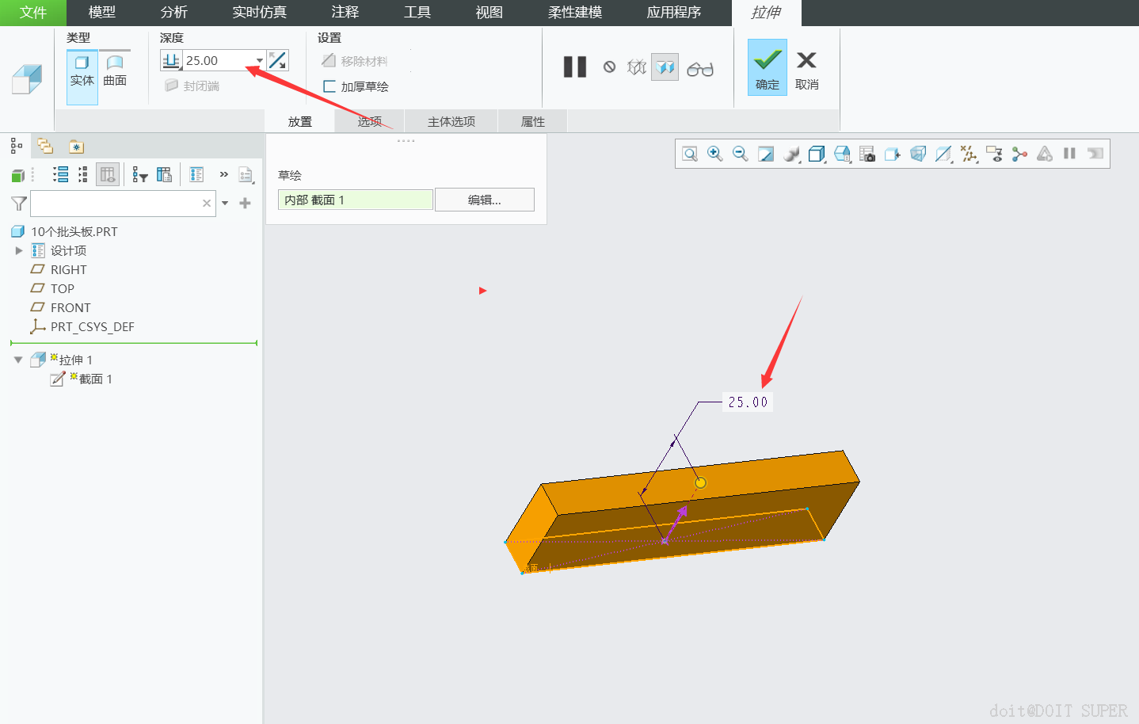The width and height of the screenshot is (1139, 724).
Task: Click the perspective view icon in graphics toolbar
Action: pos(918,154)
